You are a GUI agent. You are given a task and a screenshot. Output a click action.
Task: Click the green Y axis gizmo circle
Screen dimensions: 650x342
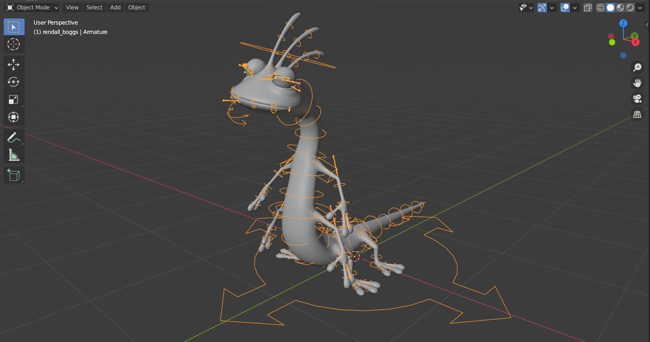pos(634,36)
